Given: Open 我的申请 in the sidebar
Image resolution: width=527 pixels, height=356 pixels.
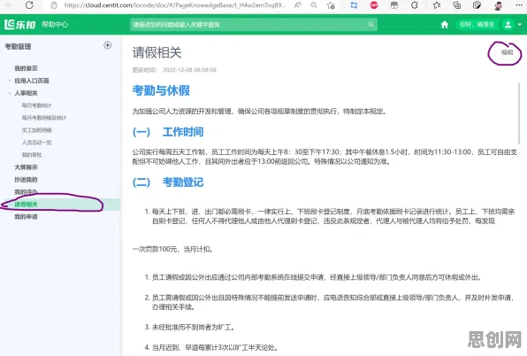Looking at the screenshot, I should (x=26, y=217).
